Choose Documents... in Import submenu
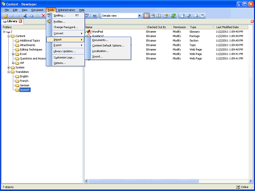 [x=108, y=40]
